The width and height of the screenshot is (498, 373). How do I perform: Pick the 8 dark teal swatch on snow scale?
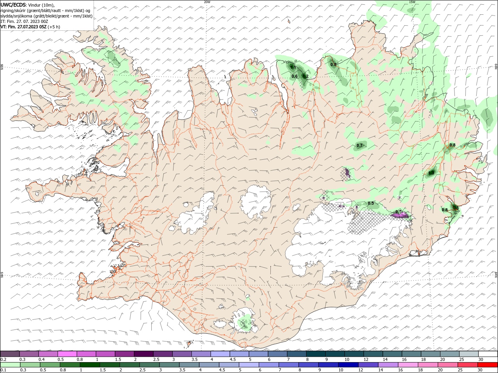point(316,354)
